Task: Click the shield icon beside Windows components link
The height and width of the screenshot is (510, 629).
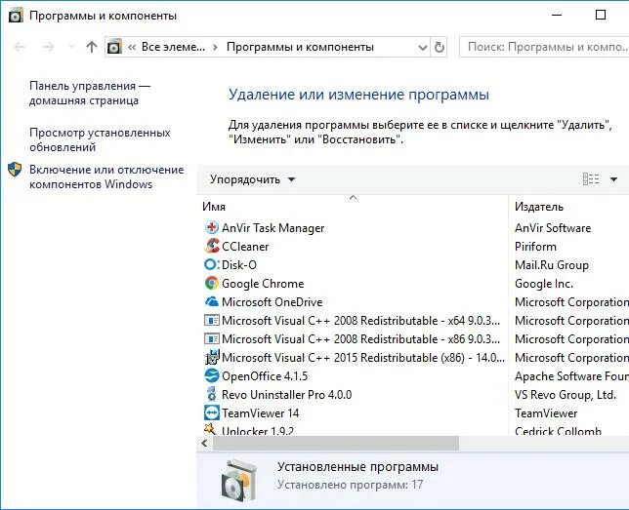Action: click(15, 169)
